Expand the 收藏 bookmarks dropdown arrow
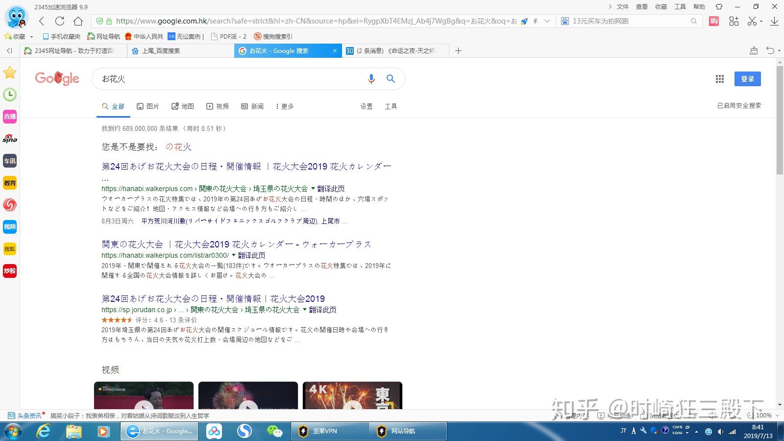The height and width of the screenshot is (441, 784). tap(31, 37)
